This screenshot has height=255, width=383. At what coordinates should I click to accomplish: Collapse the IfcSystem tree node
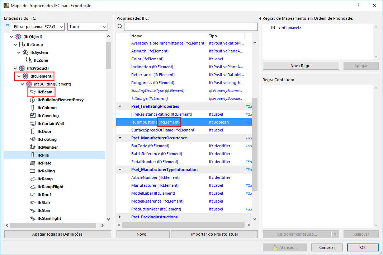pos(19,52)
